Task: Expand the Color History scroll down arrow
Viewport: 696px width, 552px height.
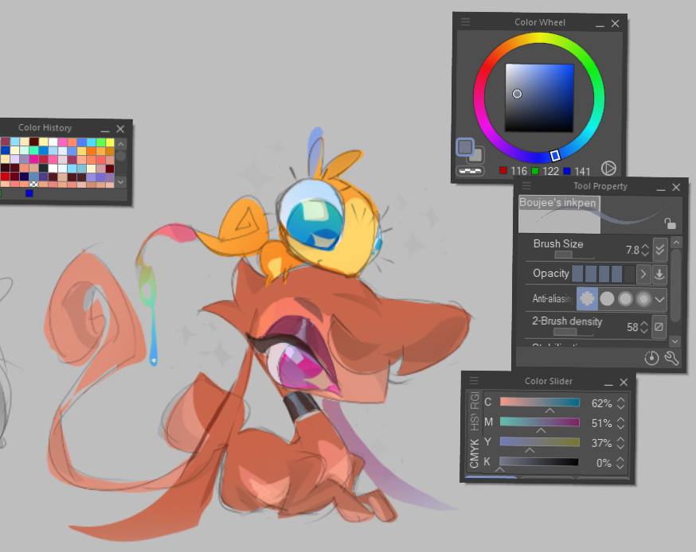Action: tap(121, 182)
